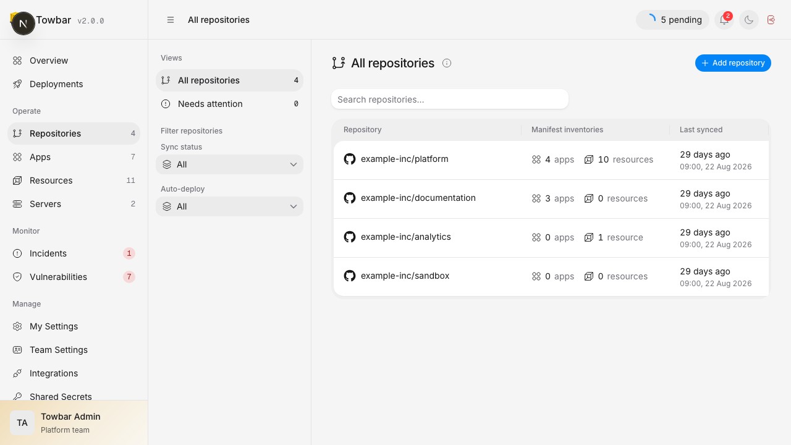Image resolution: width=791 pixels, height=445 pixels.
Task: Click apps icon in platform row
Action: (536, 159)
